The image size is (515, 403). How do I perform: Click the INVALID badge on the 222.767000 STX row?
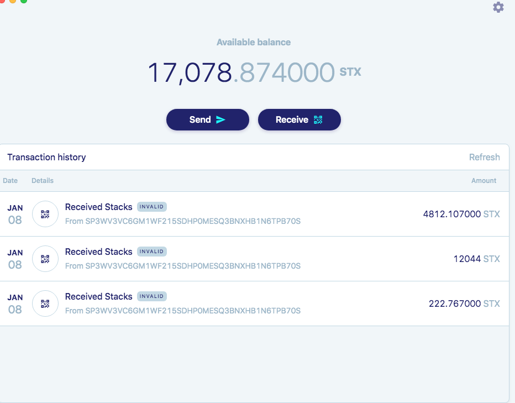click(x=152, y=296)
